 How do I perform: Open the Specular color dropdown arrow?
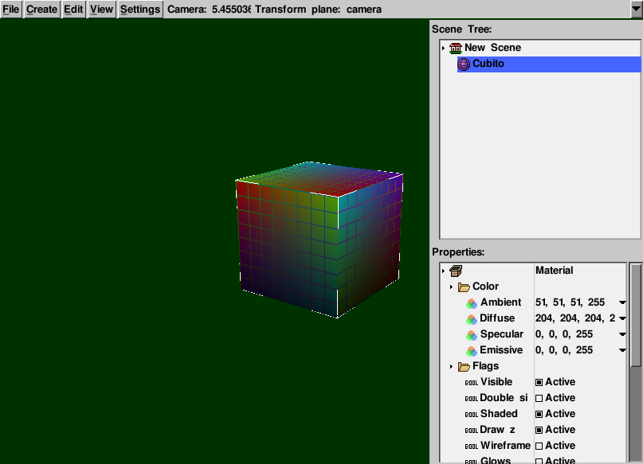[622, 334]
